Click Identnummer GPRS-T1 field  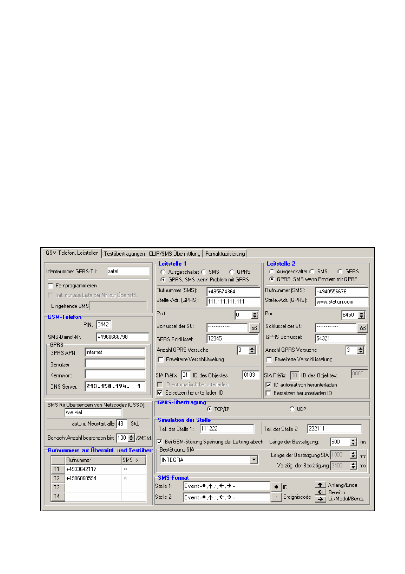tap(128, 271)
